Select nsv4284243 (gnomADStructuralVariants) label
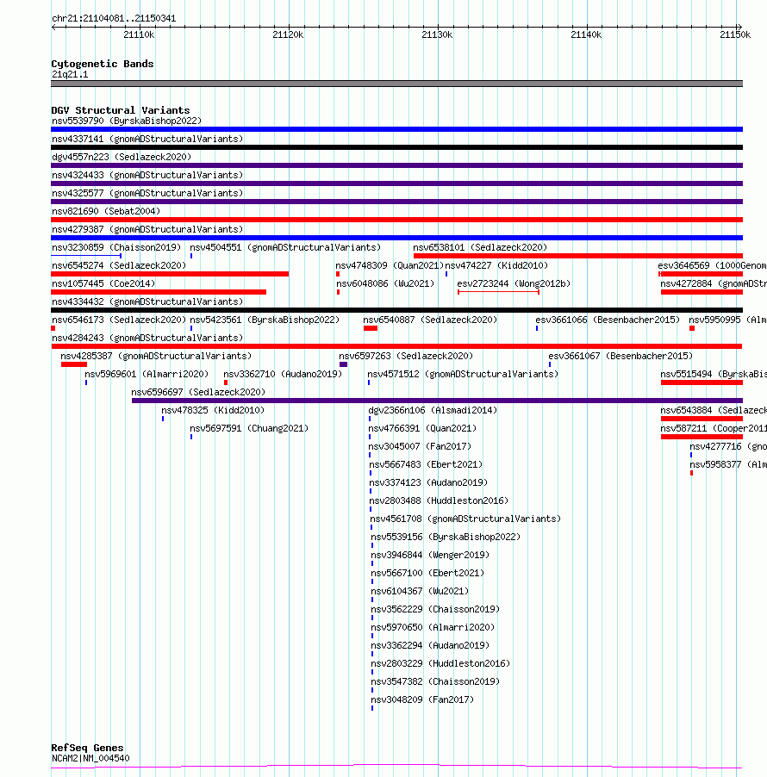Viewport: 767px width, 777px height. [147, 338]
